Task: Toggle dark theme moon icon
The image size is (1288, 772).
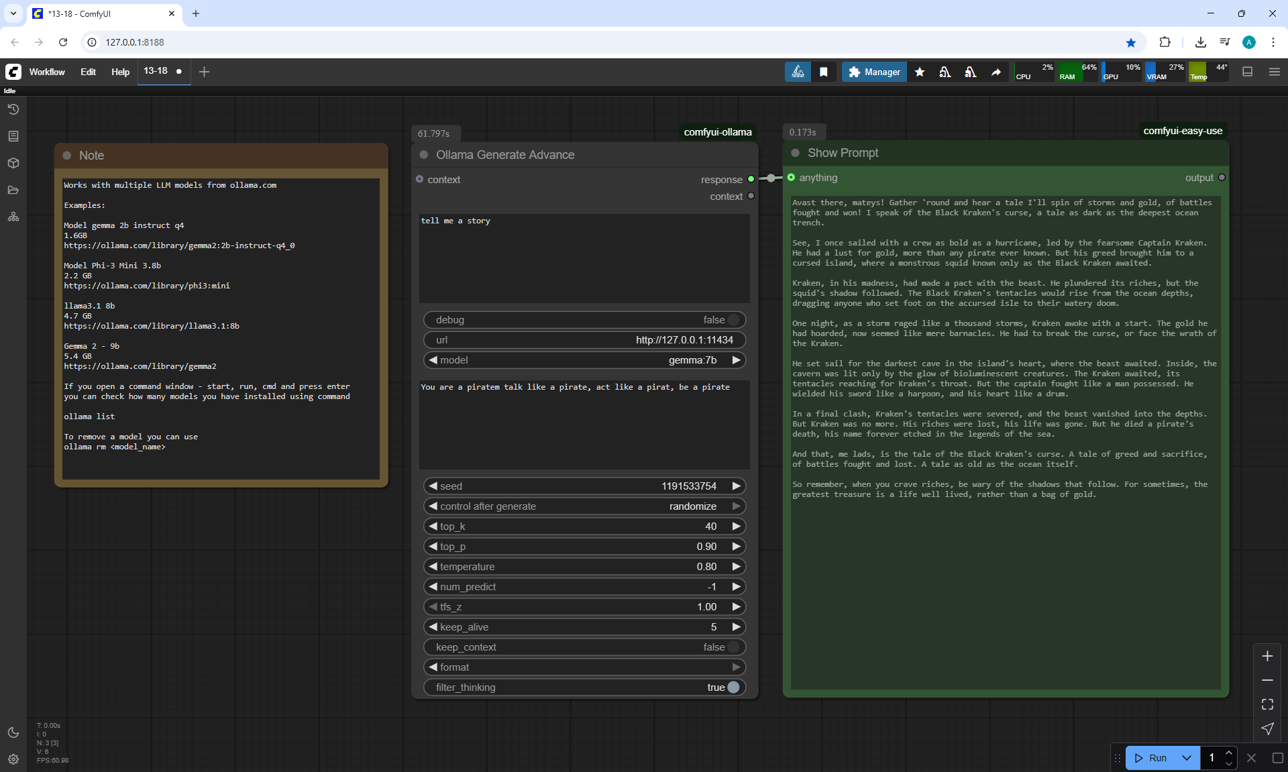Action: tap(13, 732)
